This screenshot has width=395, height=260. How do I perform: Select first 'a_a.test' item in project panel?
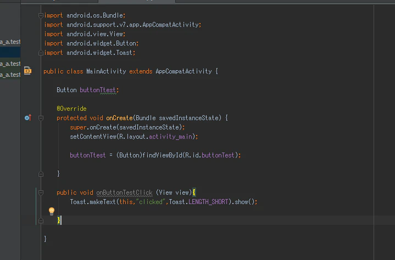pos(10,42)
